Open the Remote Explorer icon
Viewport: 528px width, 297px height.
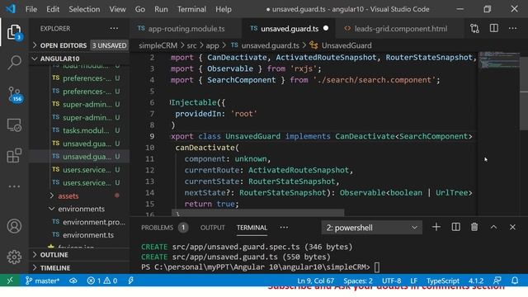click(x=14, y=125)
